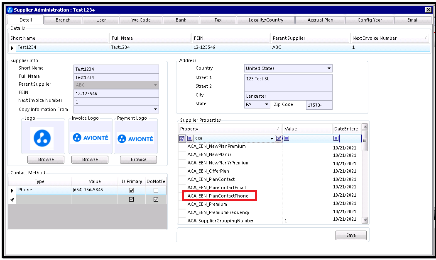Uncheck Is Primary for the Phone contact
Screen dimensions: 436x260
[132, 190]
